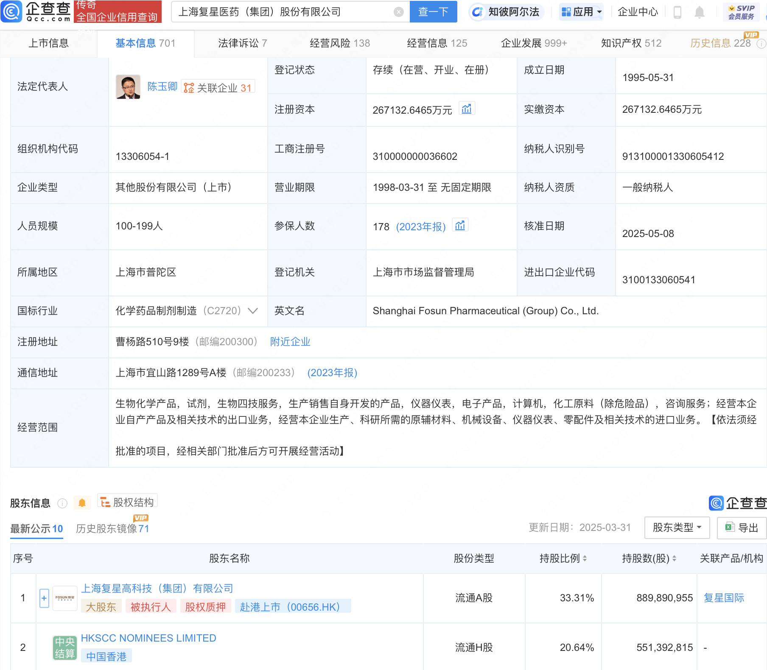The width and height of the screenshot is (767, 670).
Task: Click Fosun High Tech company logo
Action: [x=64, y=597]
